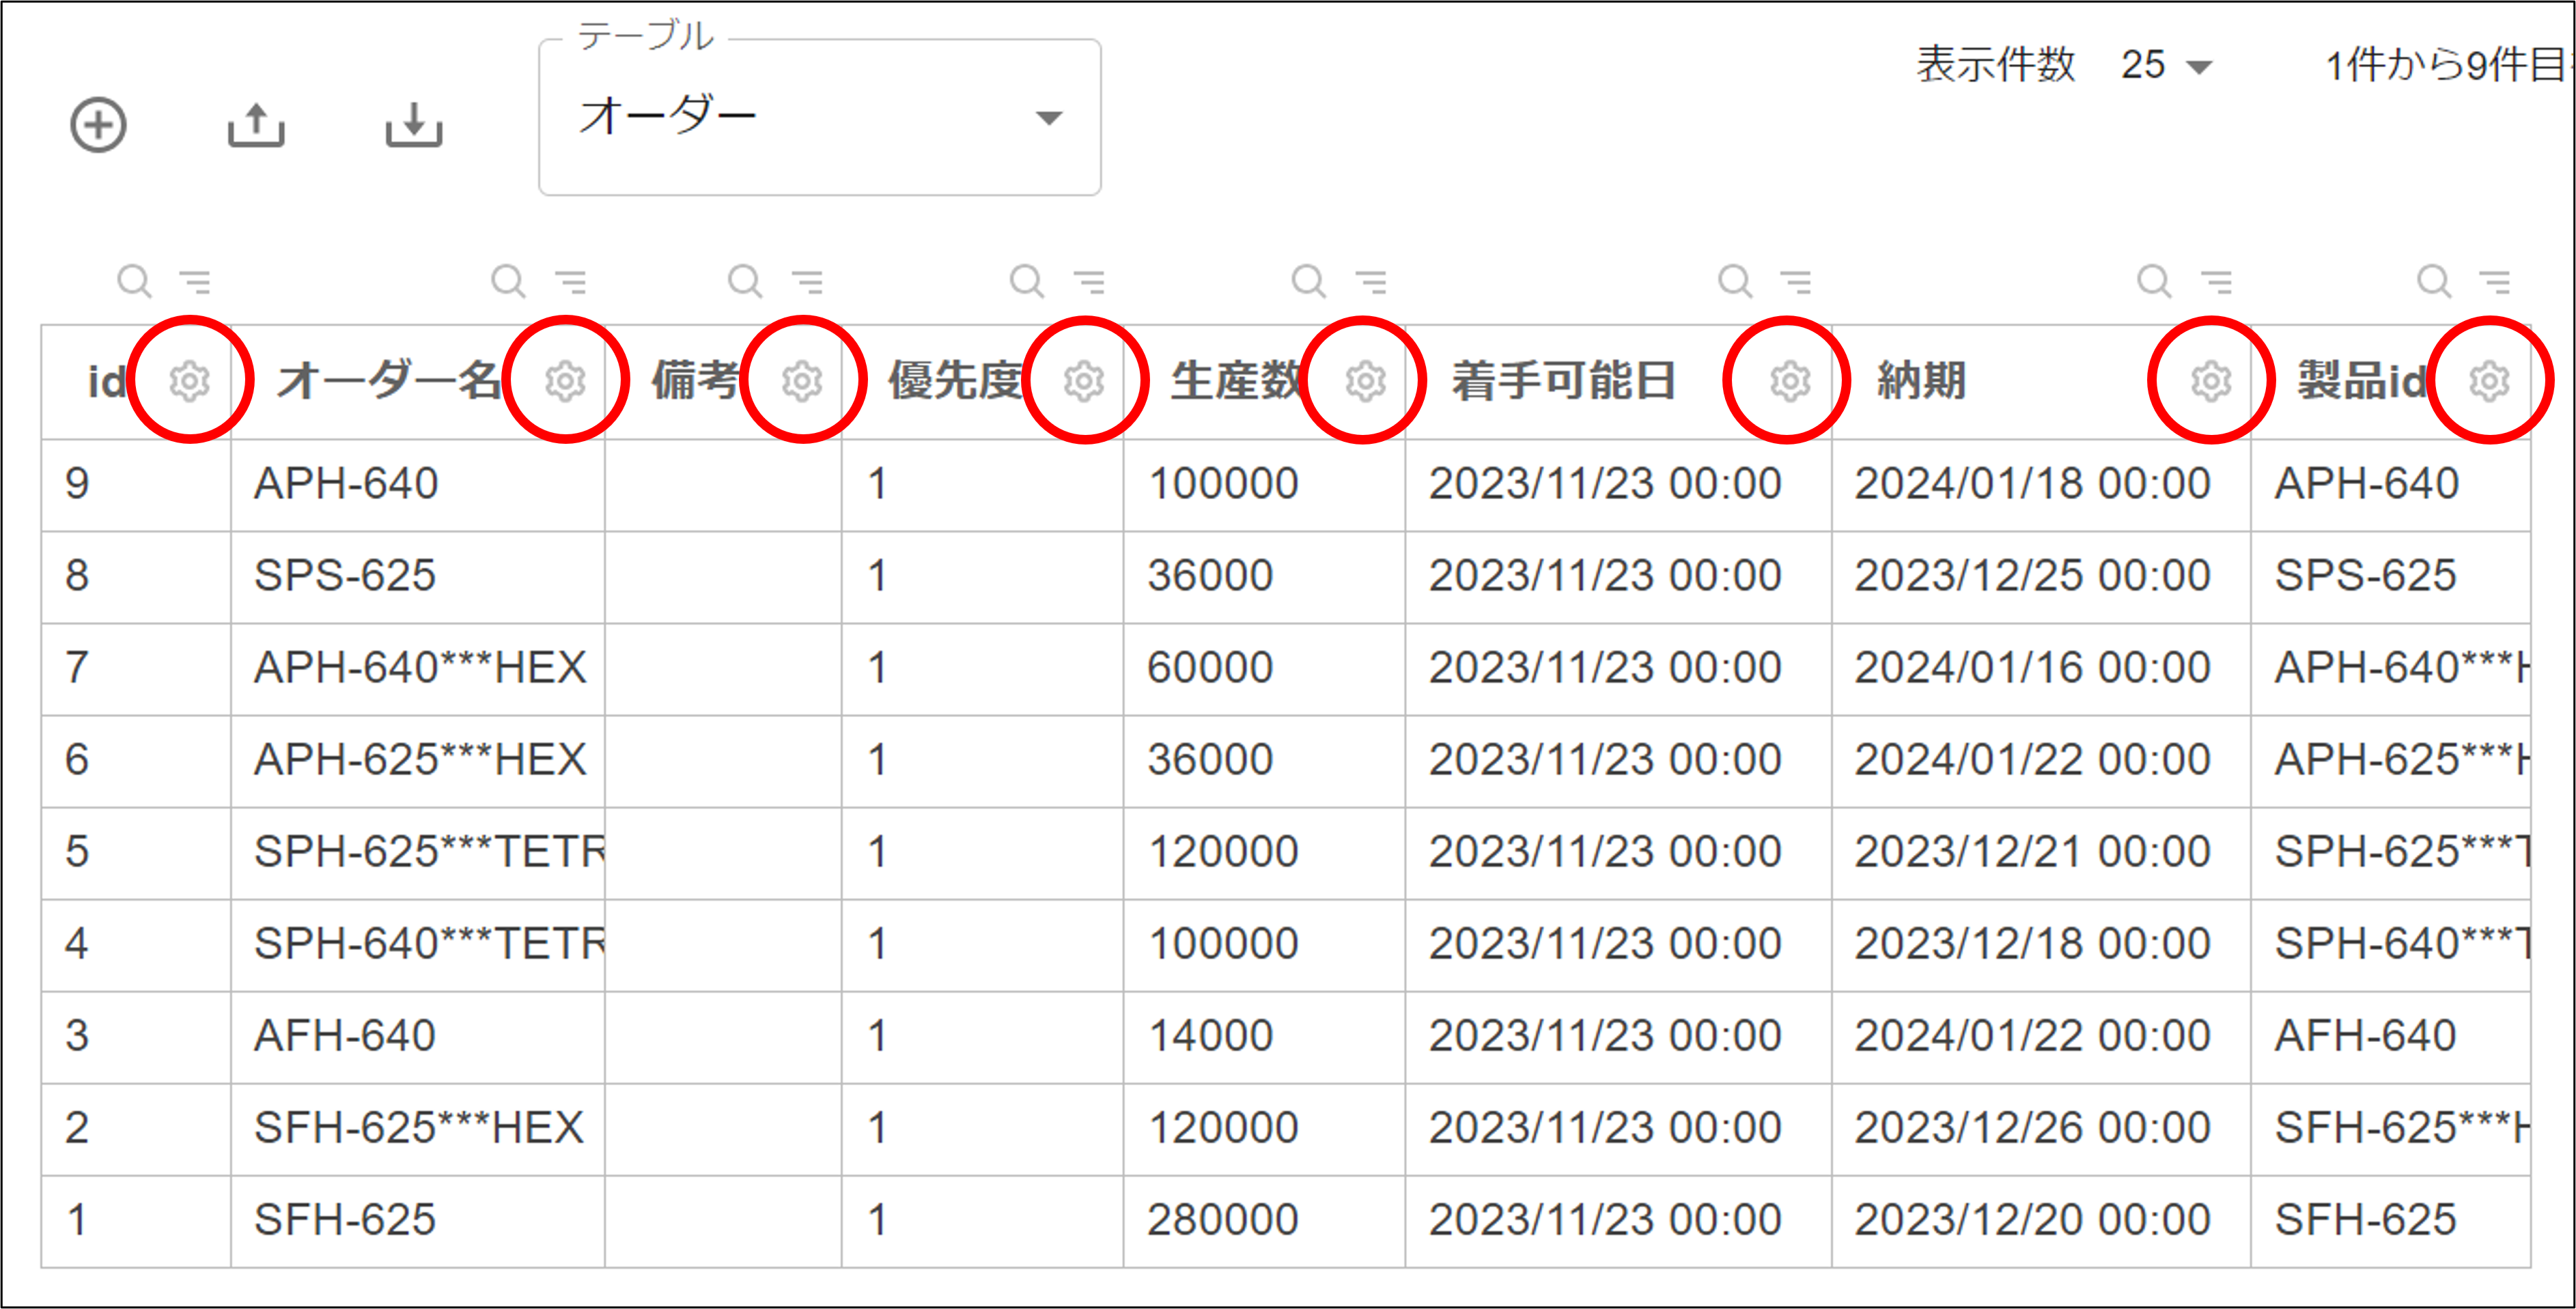Screen dimensions: 2576x1309
Task: Select order name cell SFH-625***HEX
Action: (418, 1129)
